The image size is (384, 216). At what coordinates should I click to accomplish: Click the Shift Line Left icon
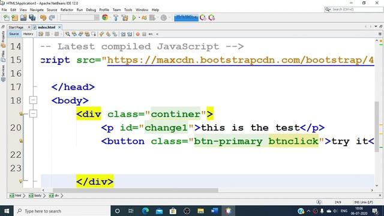click(123, 34)
